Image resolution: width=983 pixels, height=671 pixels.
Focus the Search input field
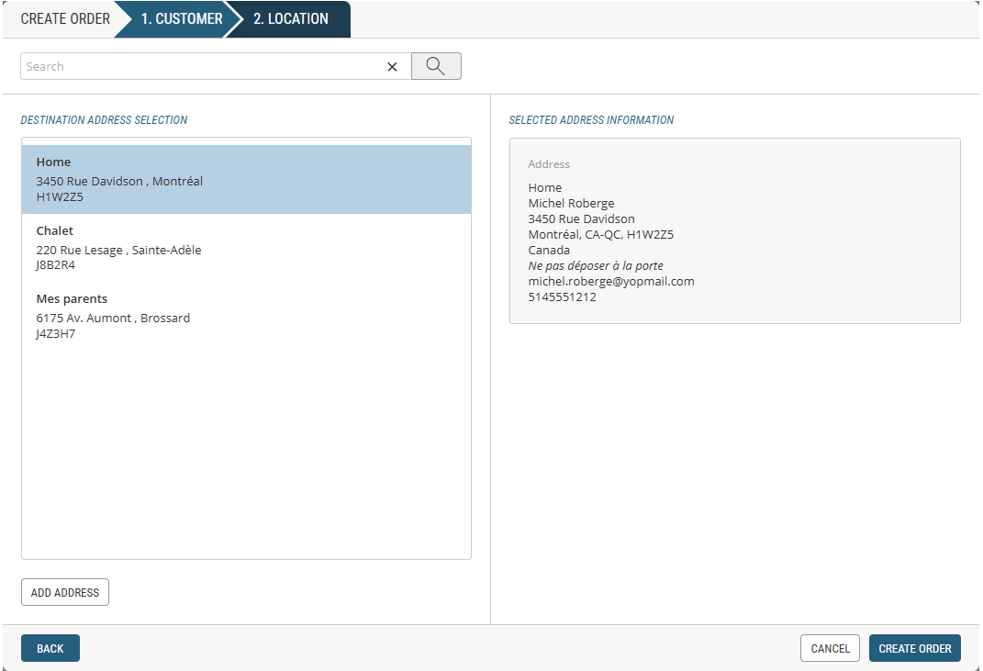pos(202,66)
